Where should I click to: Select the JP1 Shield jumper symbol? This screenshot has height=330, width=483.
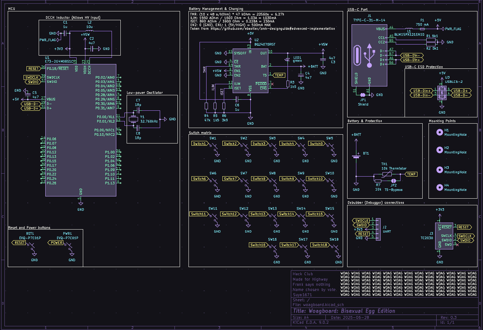click(363, 96)
